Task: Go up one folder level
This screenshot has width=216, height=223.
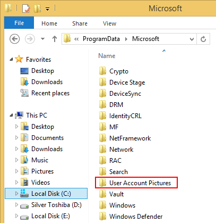Action: tap(55, 39)
